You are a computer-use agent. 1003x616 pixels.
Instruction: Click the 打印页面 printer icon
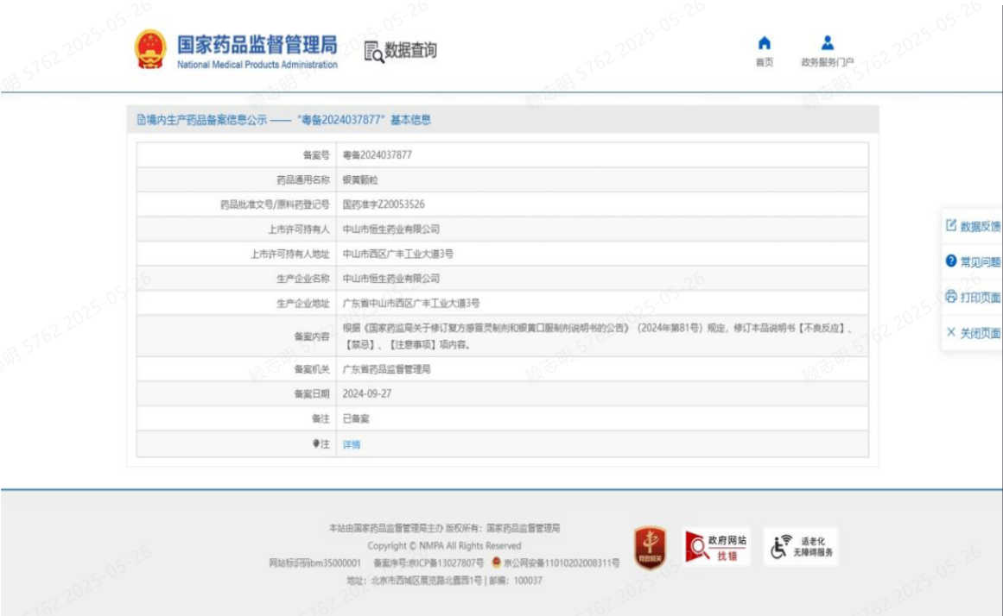tap(951, 297)
